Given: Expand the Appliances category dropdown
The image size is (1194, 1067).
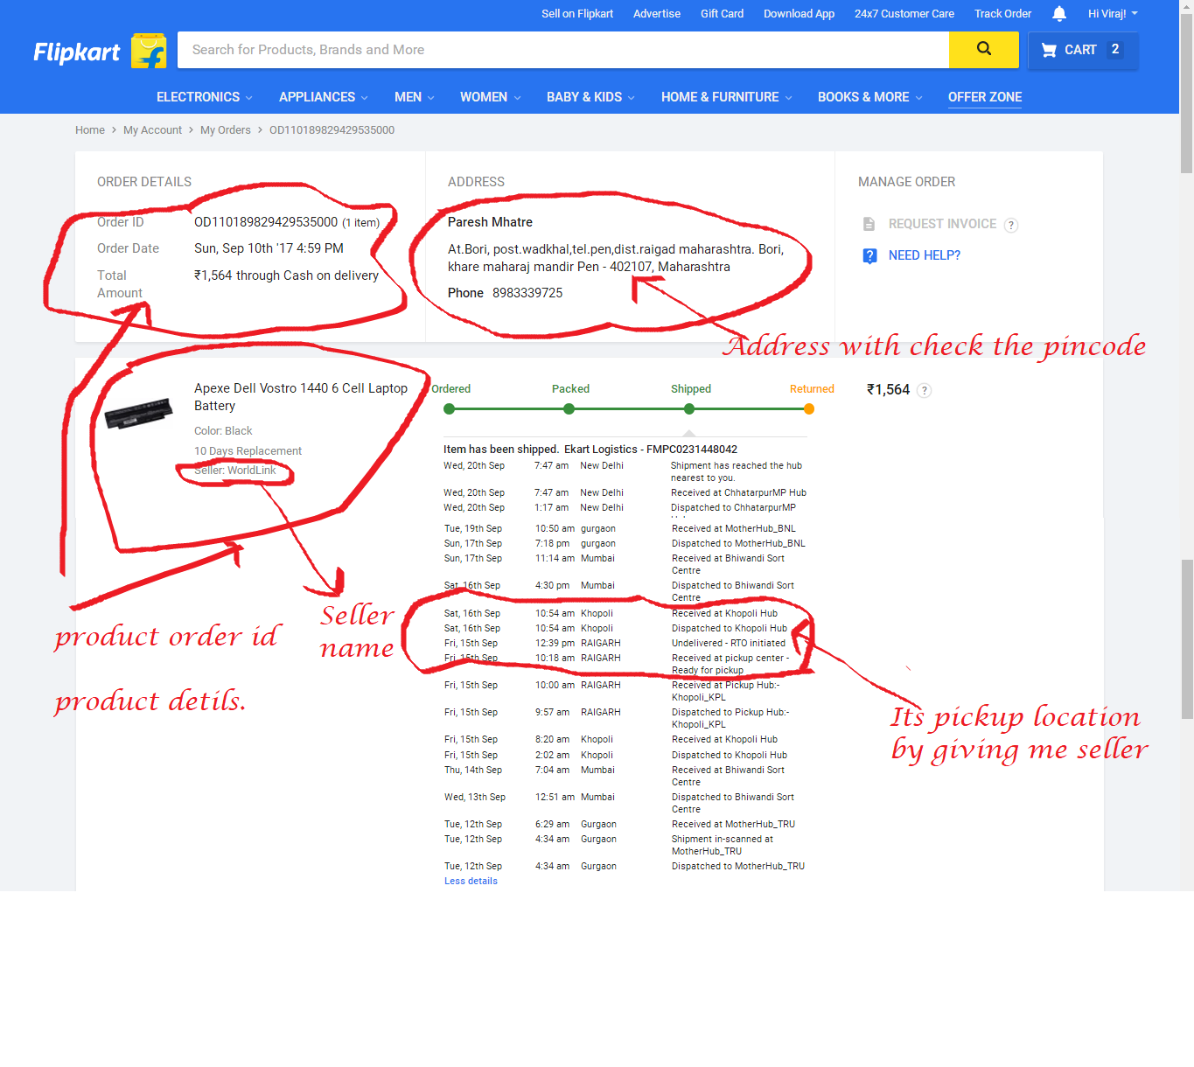Looking at the screenshot, I should click(x=323, y=97).
